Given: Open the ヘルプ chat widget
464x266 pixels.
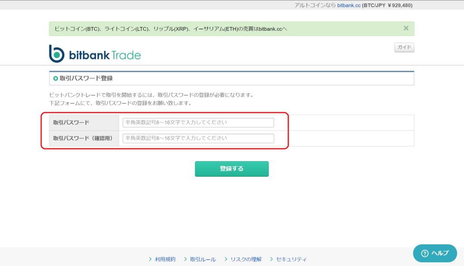Looking at the screenshot, I should click(435, 253).
